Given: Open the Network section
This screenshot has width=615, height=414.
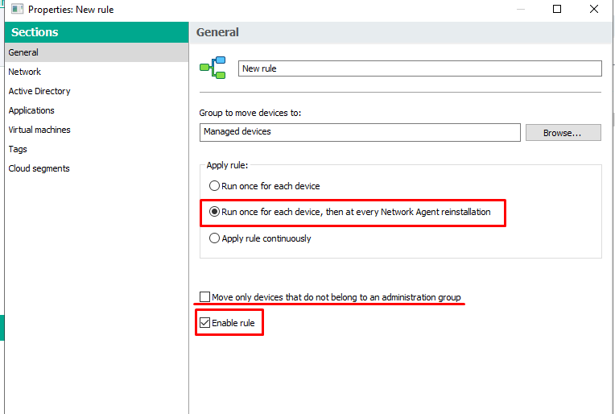Looking at the screenshot, I should tap(97, 72).
